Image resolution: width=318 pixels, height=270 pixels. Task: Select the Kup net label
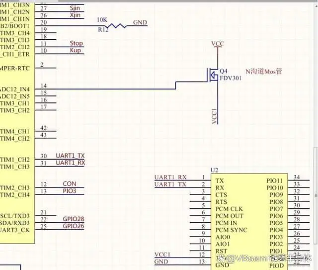76,50
